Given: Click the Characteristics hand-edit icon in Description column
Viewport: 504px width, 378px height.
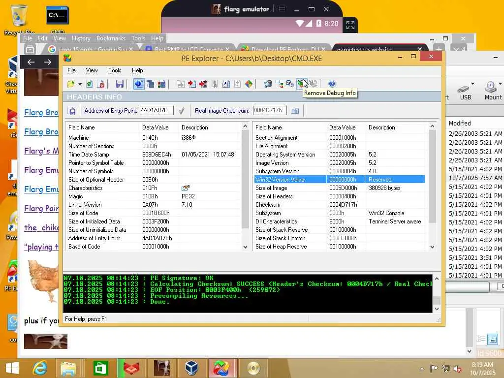Looking at the screenshot, I should [186, 188].
